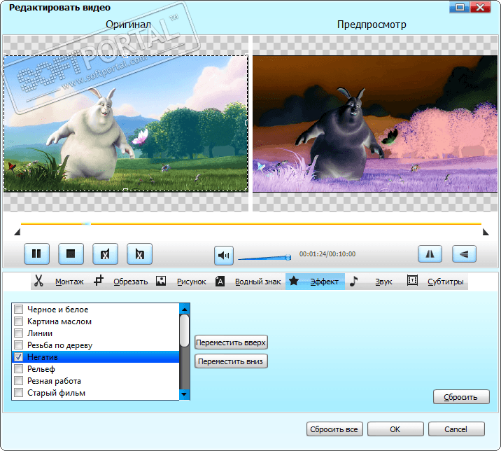
Task: Click the yellow timeline seek bar
Action: coord(251,223)
